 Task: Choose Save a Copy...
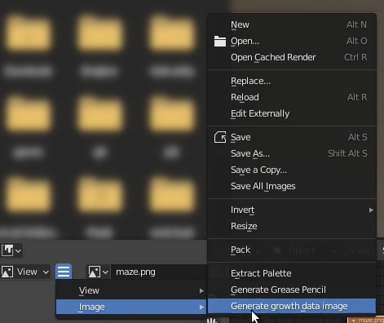click(292, 170)
